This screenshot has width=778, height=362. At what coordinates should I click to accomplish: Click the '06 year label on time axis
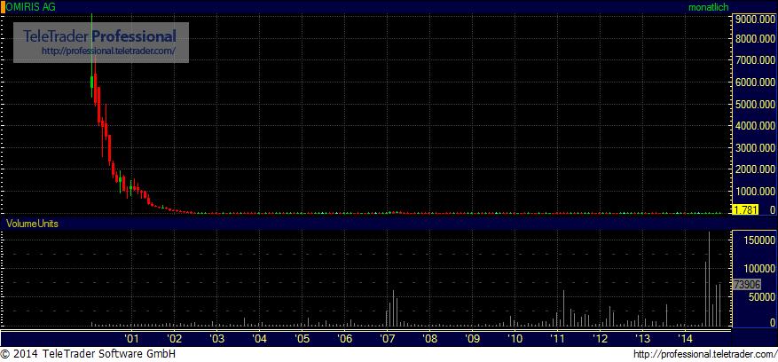point(344,339)
